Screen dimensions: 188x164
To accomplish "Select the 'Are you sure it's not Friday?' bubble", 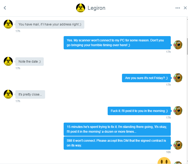I will tap(146, 78).
